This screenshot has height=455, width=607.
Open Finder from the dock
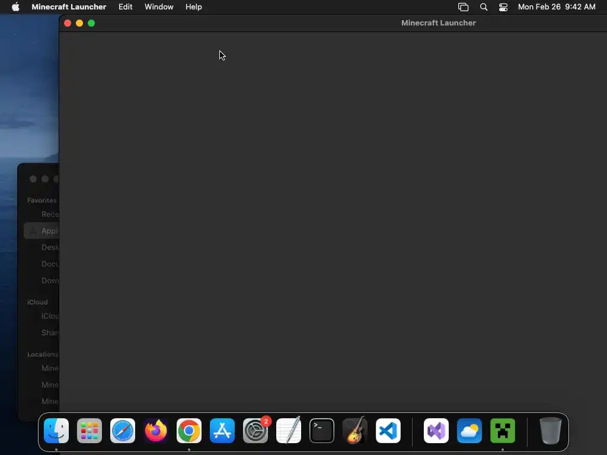(56, 431)
